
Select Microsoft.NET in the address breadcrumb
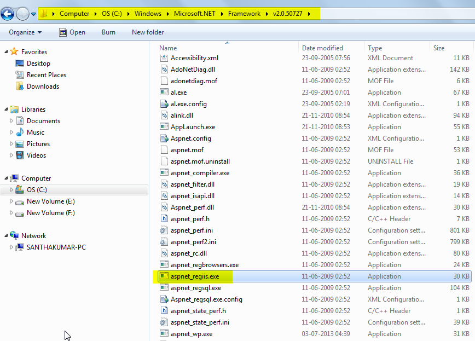pos(194,14)
